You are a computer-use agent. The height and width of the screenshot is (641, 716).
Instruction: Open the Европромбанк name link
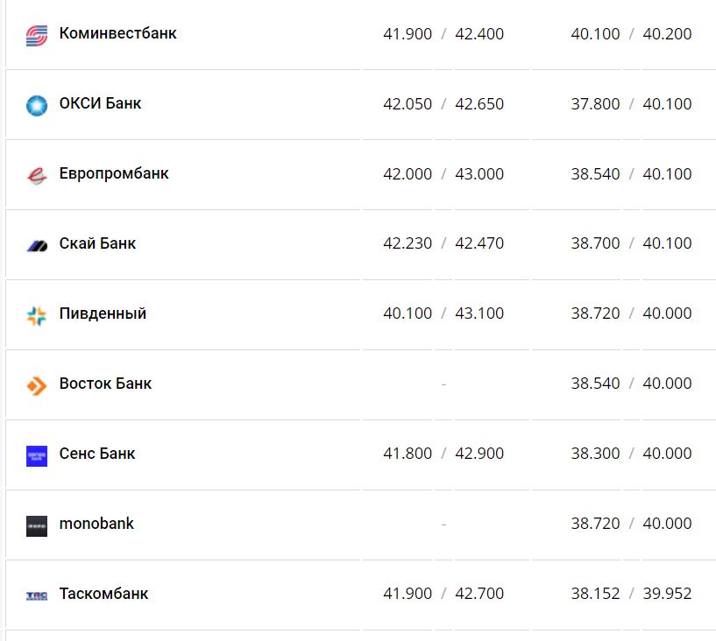pyautogui.click(x=114, y=173)
